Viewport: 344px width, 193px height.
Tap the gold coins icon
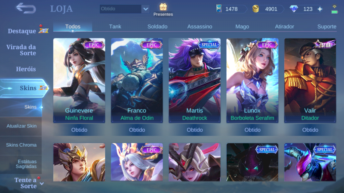(x=255, y=9)
